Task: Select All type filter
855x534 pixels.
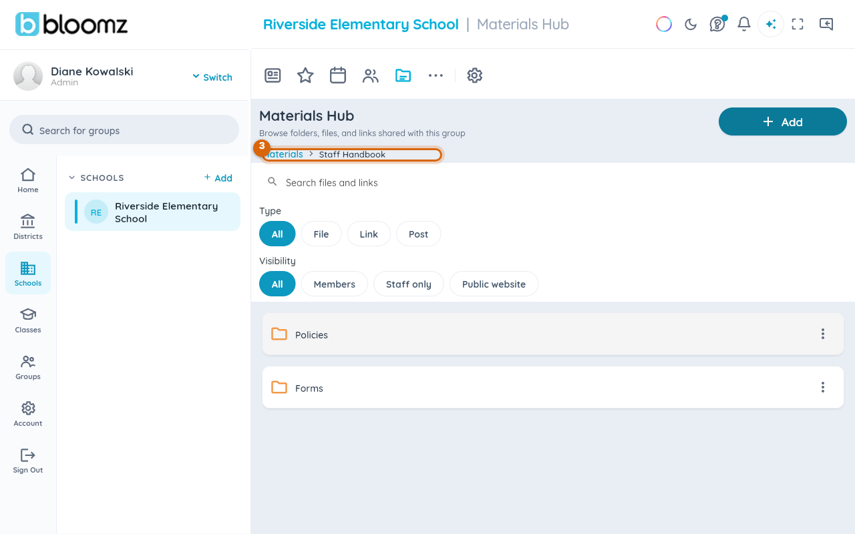Action: tap(277, 234)
